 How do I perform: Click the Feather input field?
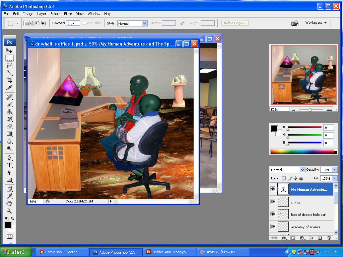tap(73, 23)
